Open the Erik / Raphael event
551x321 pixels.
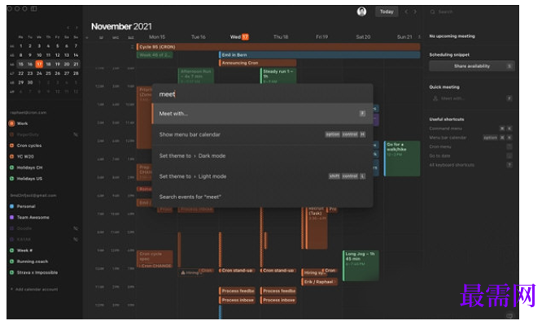point(319,282)
